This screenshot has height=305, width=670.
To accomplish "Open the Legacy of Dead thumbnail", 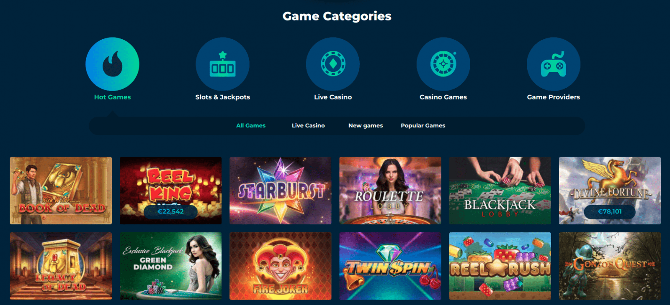I will (61, 266).
